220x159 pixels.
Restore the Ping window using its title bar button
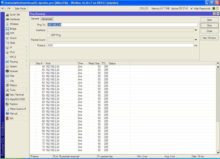coord(214,14)
